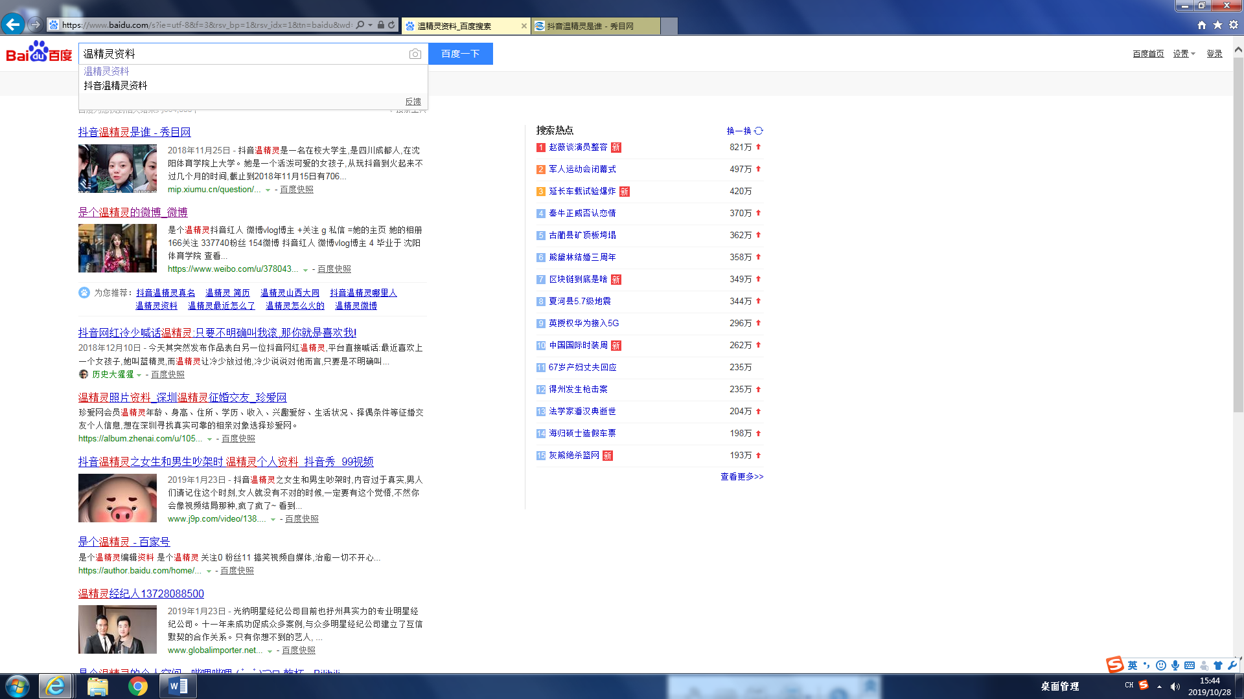This screenshot has width=1244, height=699.
Task: Open Word from the taskbar
Action: coord(178,686)
